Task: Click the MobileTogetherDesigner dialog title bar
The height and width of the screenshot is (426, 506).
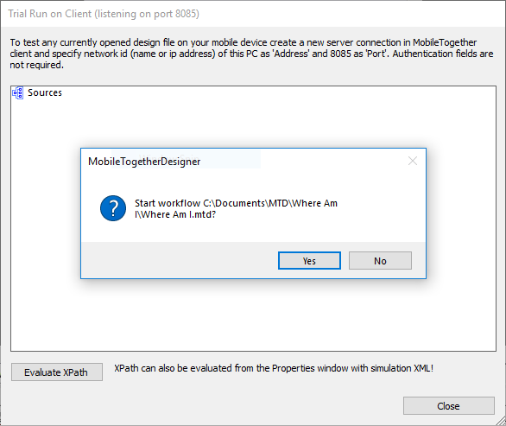Action: [245, 161]
